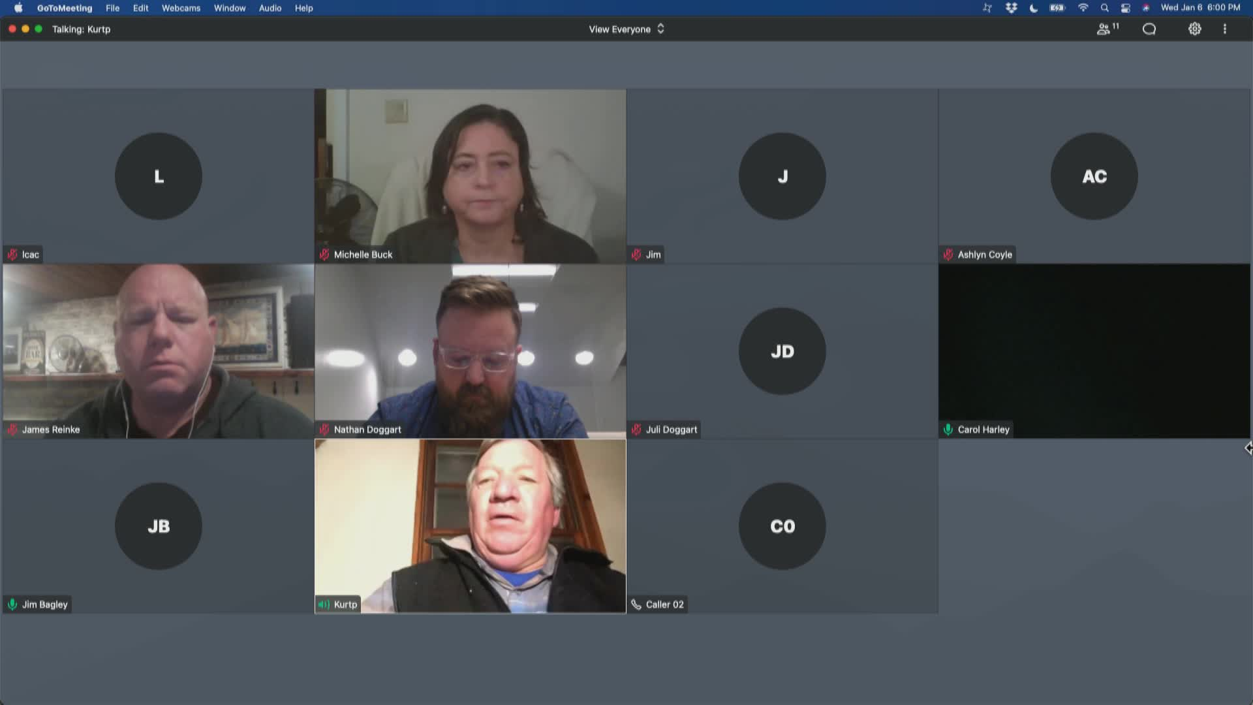Open the Window menu

(230, 8)
